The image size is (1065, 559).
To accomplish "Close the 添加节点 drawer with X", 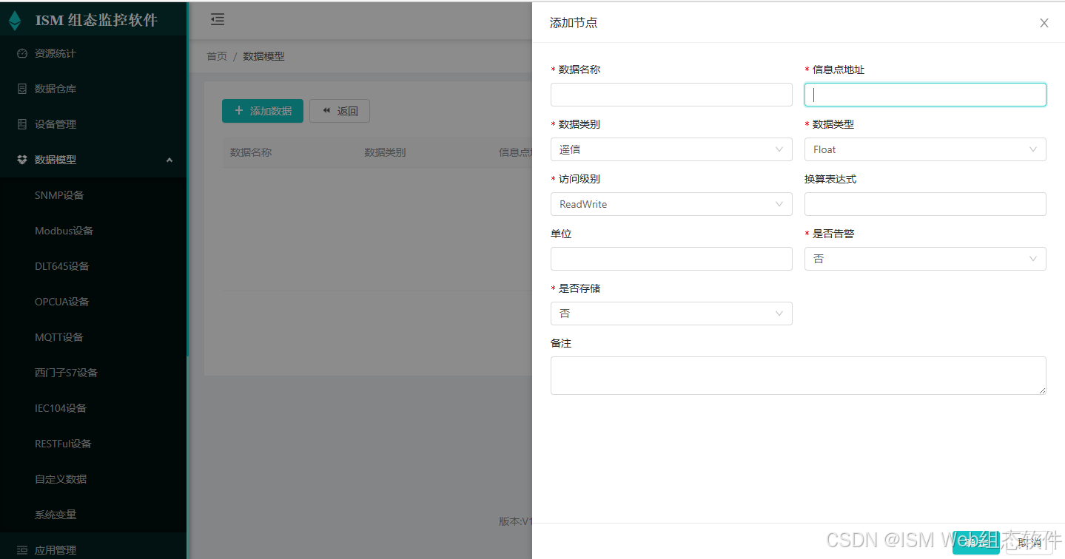I will [x=1044, y=23].
